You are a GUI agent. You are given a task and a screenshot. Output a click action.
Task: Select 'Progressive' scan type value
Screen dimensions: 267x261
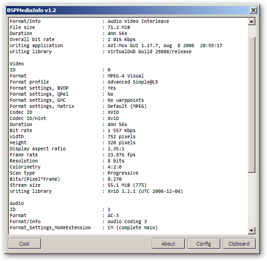(123, 173)
